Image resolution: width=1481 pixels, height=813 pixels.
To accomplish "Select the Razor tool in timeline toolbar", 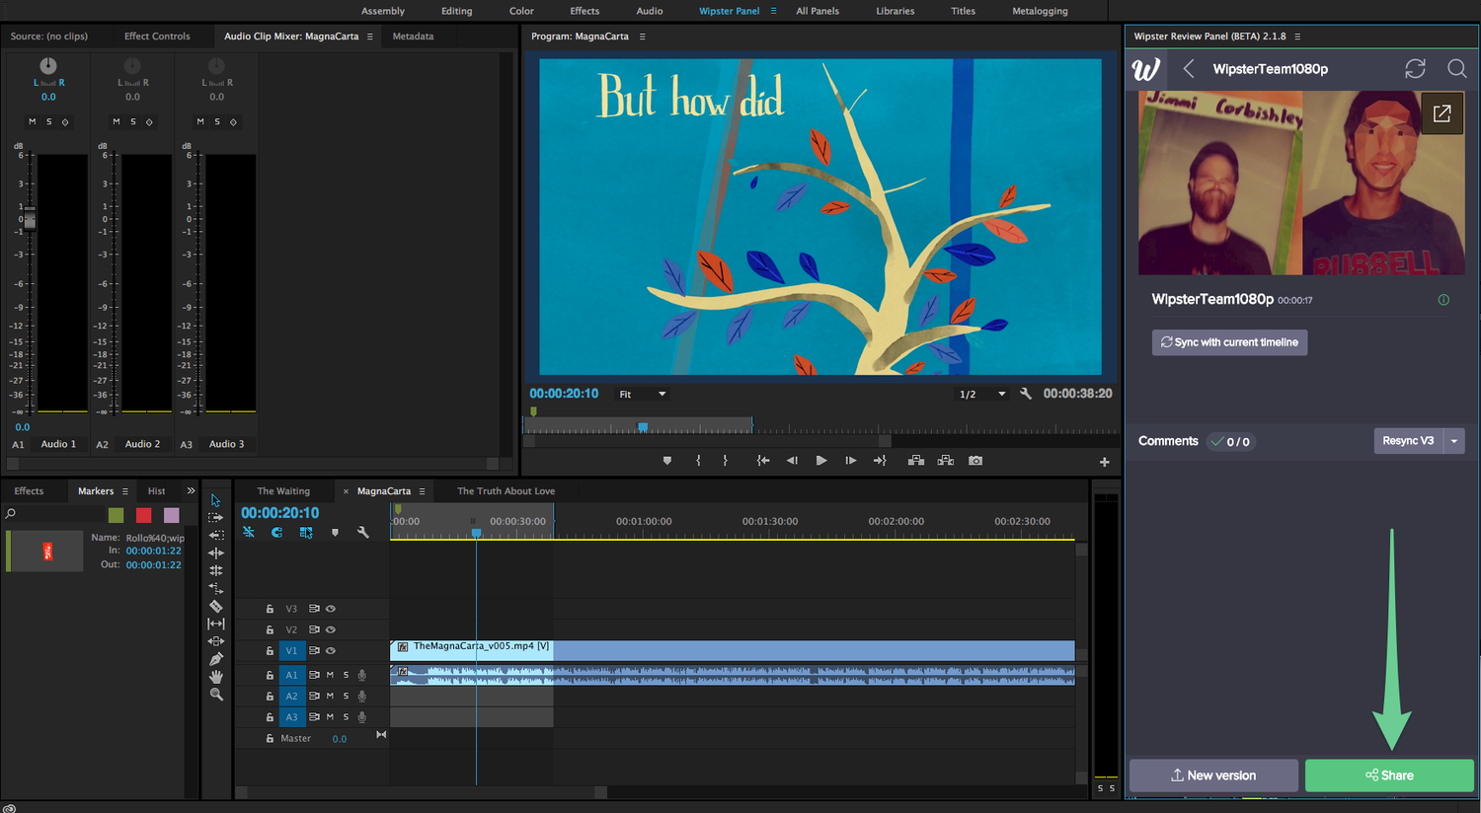I will pyautogui.click(x=216, y=606).
